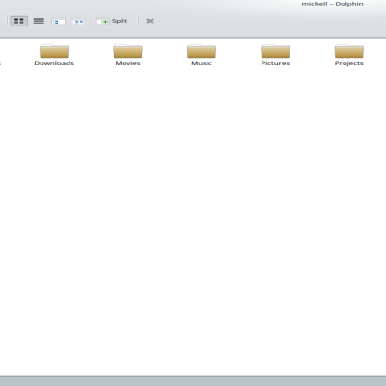Image resolution: width=386 pixels, height=386 pixels.
Task: Click the grey status bar at bottom
Action: click(193, 381)
